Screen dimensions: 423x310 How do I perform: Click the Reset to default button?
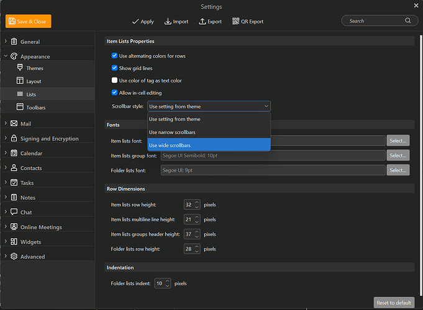tap(394, 303)
